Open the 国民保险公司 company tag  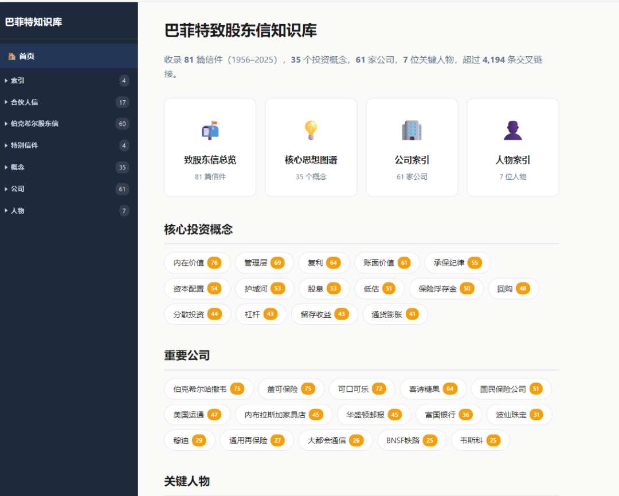[x=511, y=389]
